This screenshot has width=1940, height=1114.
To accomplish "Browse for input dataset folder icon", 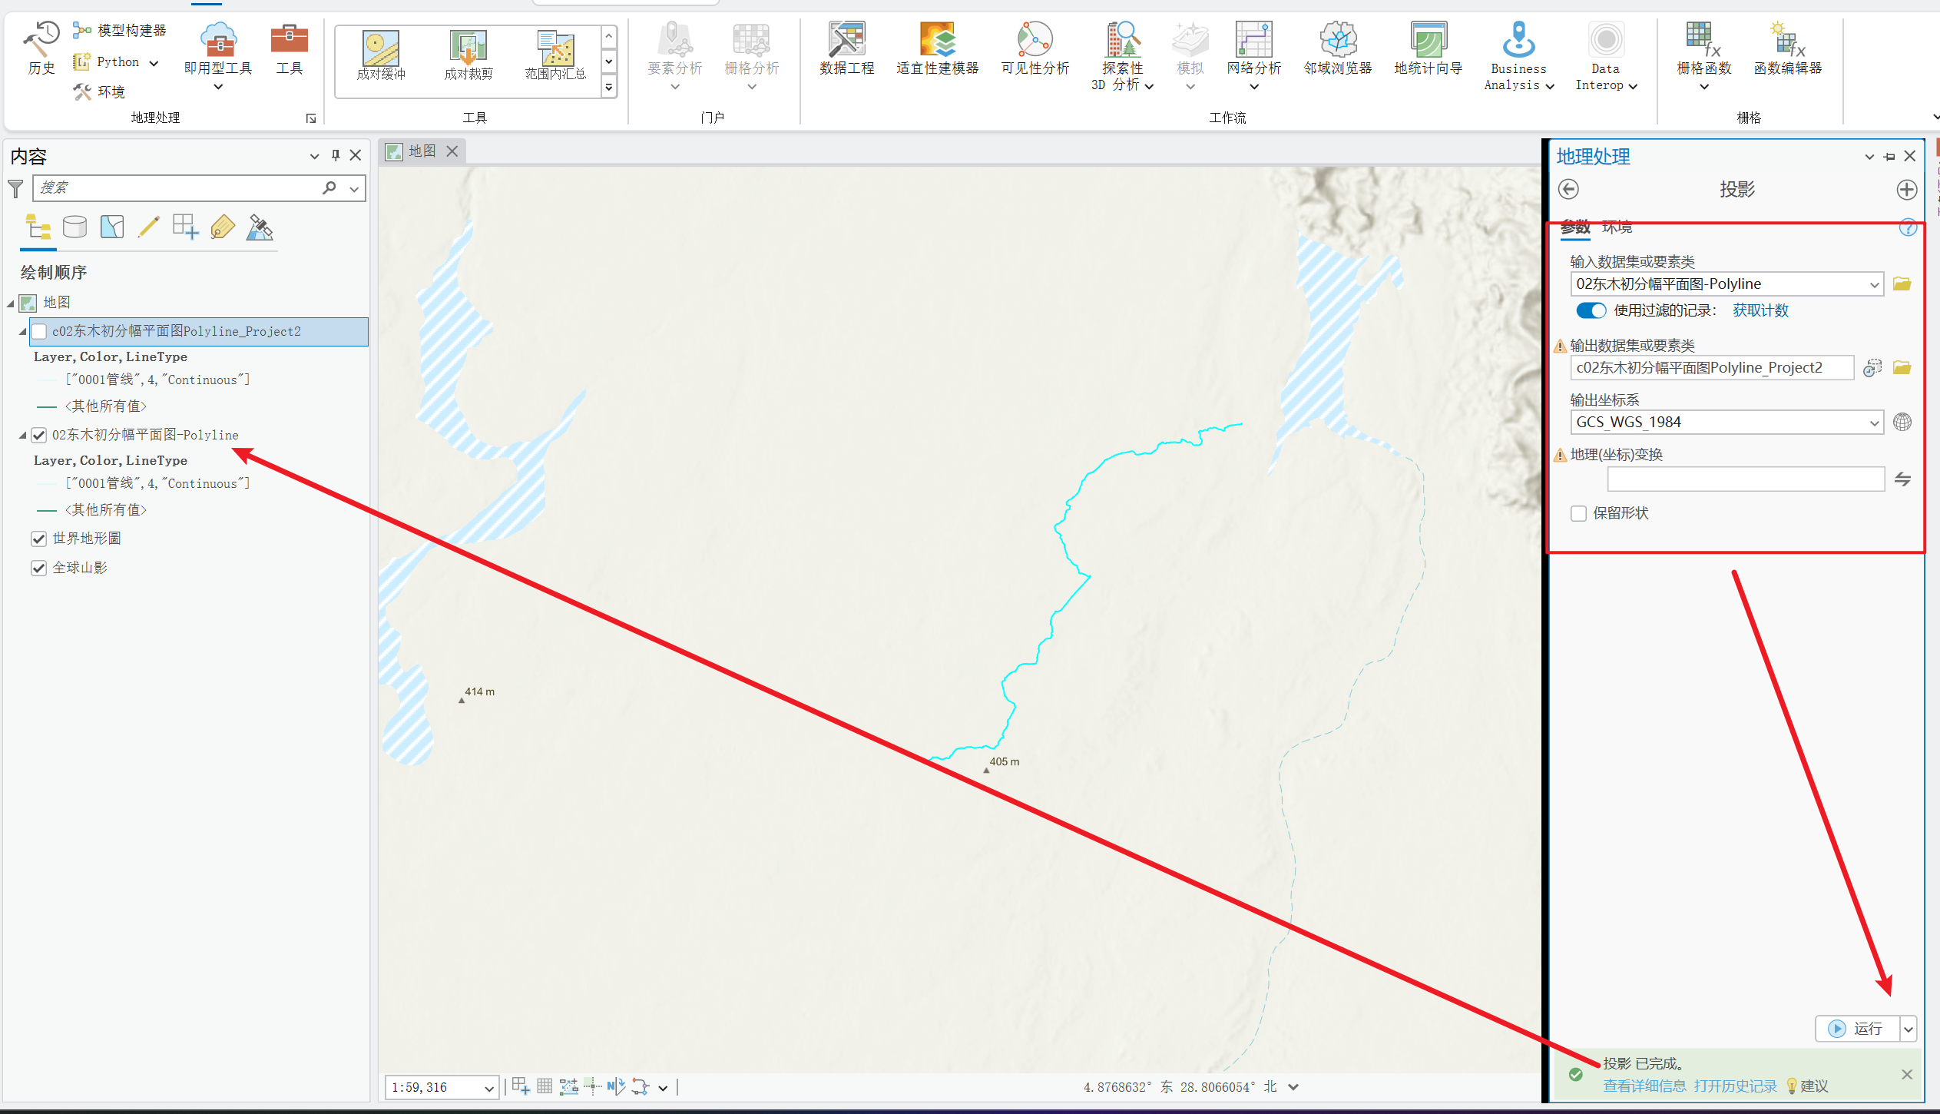I will tap(1902, 284).
